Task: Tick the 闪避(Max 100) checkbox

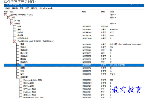Action: (x=21, y=92)
